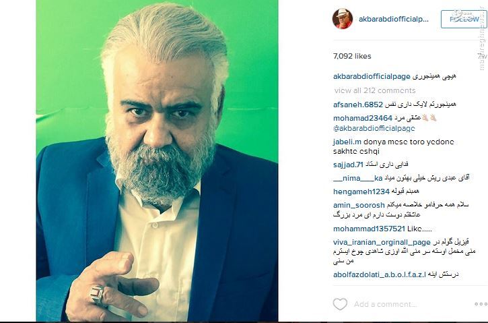Click the FOLLOW button

[464, 19]
